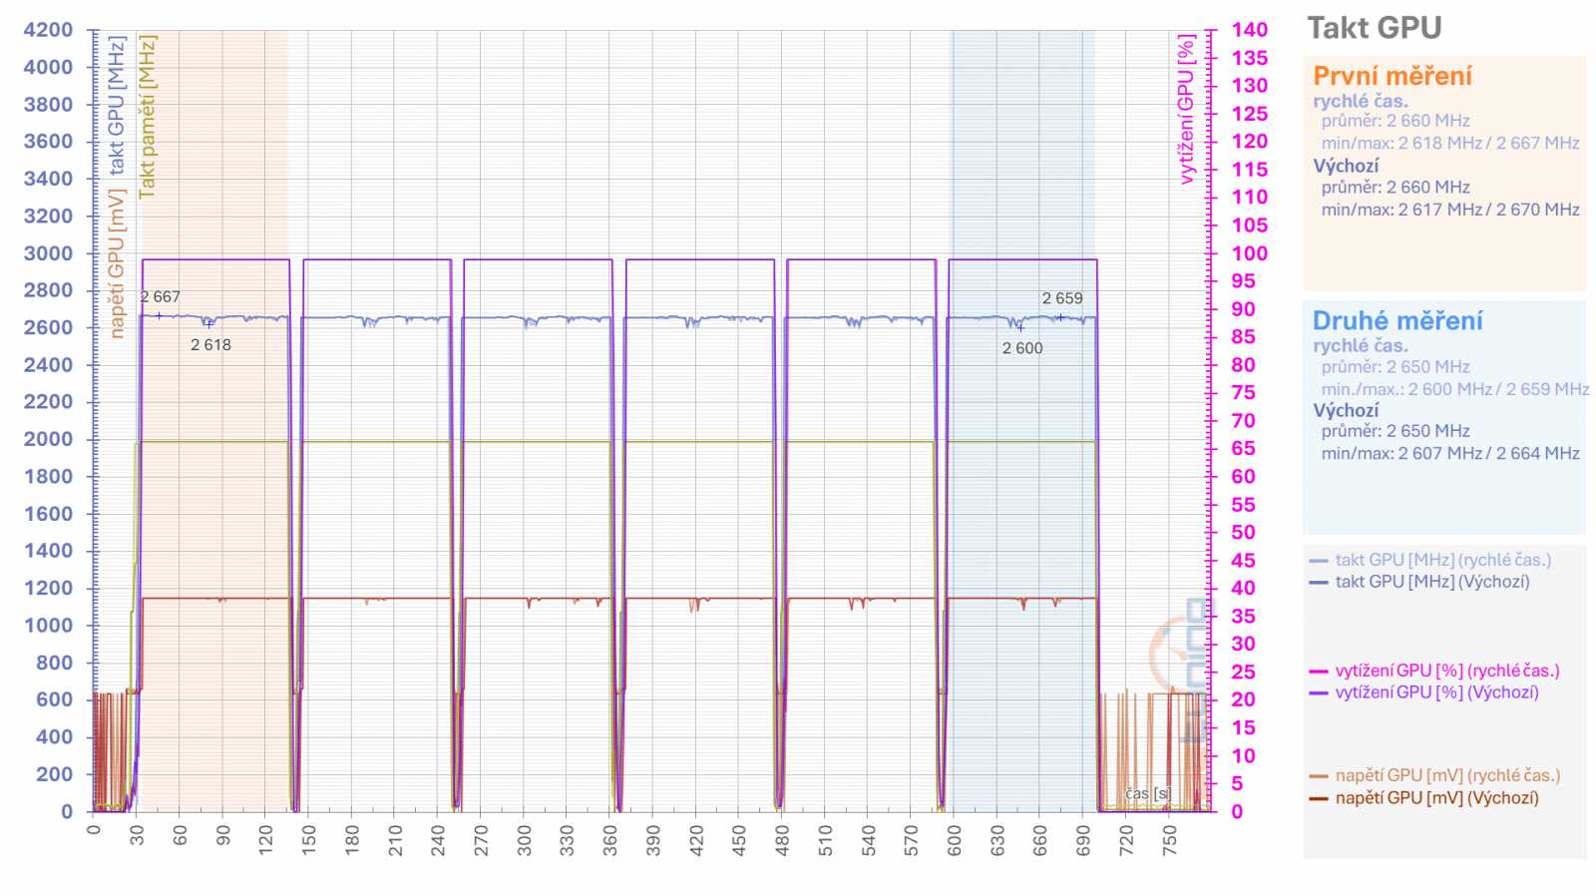This screenshot has width=1596, height=896.
Task: Click "Výchozí" label under Druhé měření
Action: tap(1346, 410)
